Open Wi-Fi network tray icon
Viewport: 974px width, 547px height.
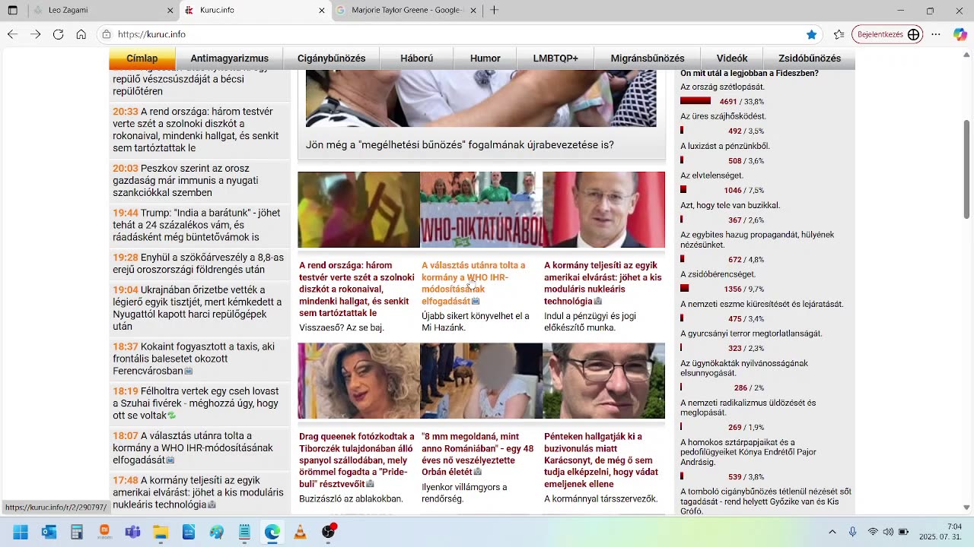pyautogui.click(x=873, y=532)
